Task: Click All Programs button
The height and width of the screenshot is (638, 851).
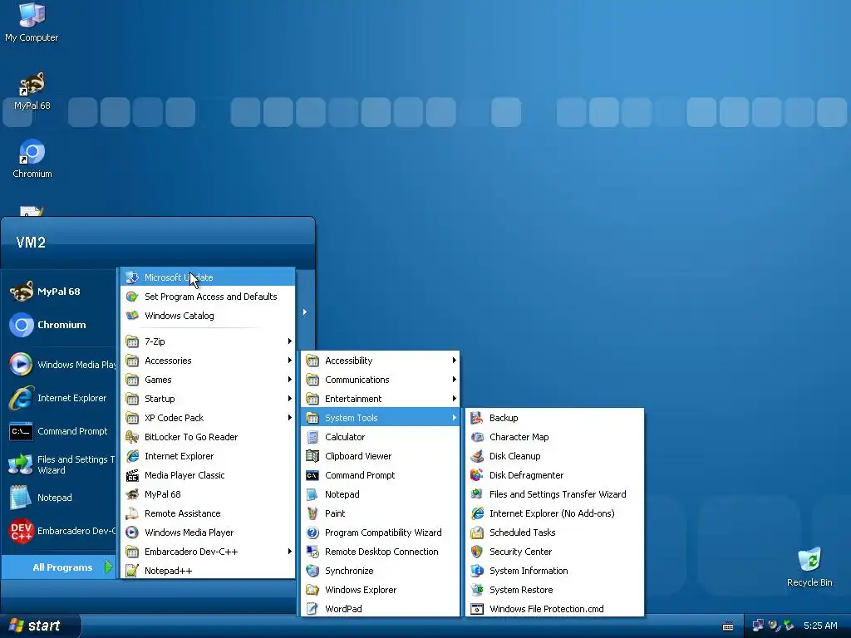Action: click(59, 567)
